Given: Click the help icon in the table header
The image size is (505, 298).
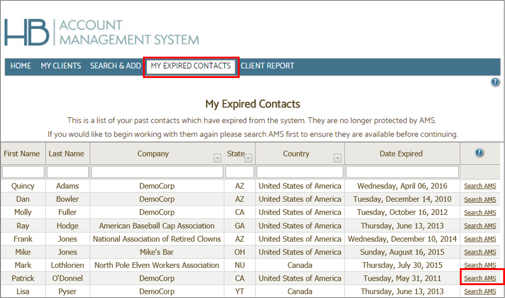Looking at the screenshot, I should [479, 152].
